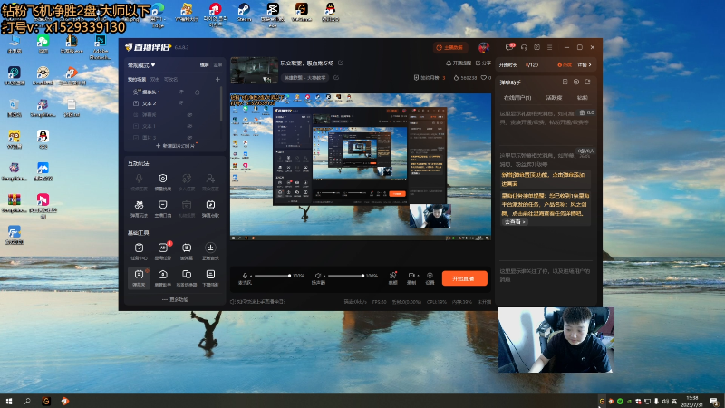Viewport: 725px width, 408px height.
Task: Open headset customer support icon
Action: click(x=524, y=47)
